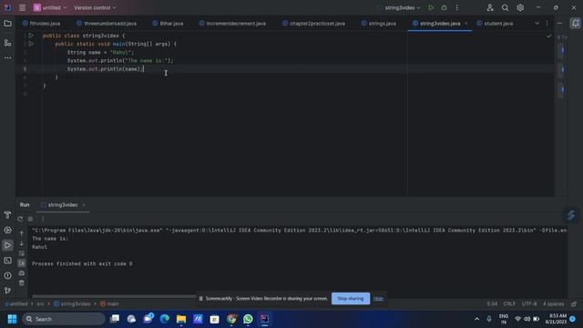Open the Project tool window folder icon
The width and height of the screenshot is (583, 328).
pos(7,24)
